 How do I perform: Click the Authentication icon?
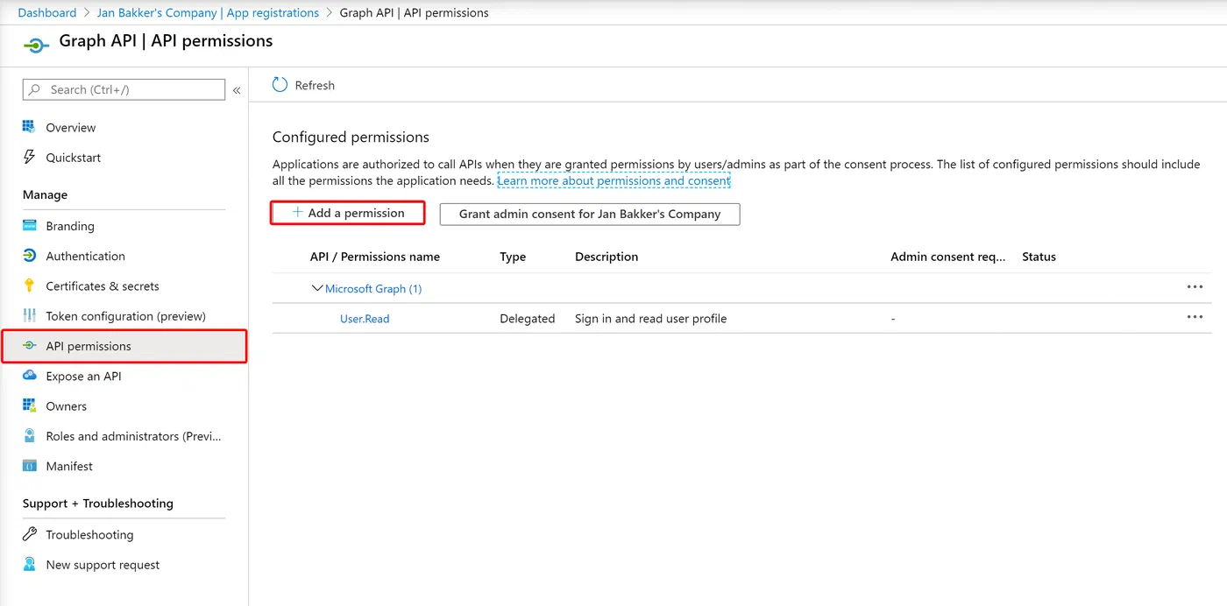[29, 256]
